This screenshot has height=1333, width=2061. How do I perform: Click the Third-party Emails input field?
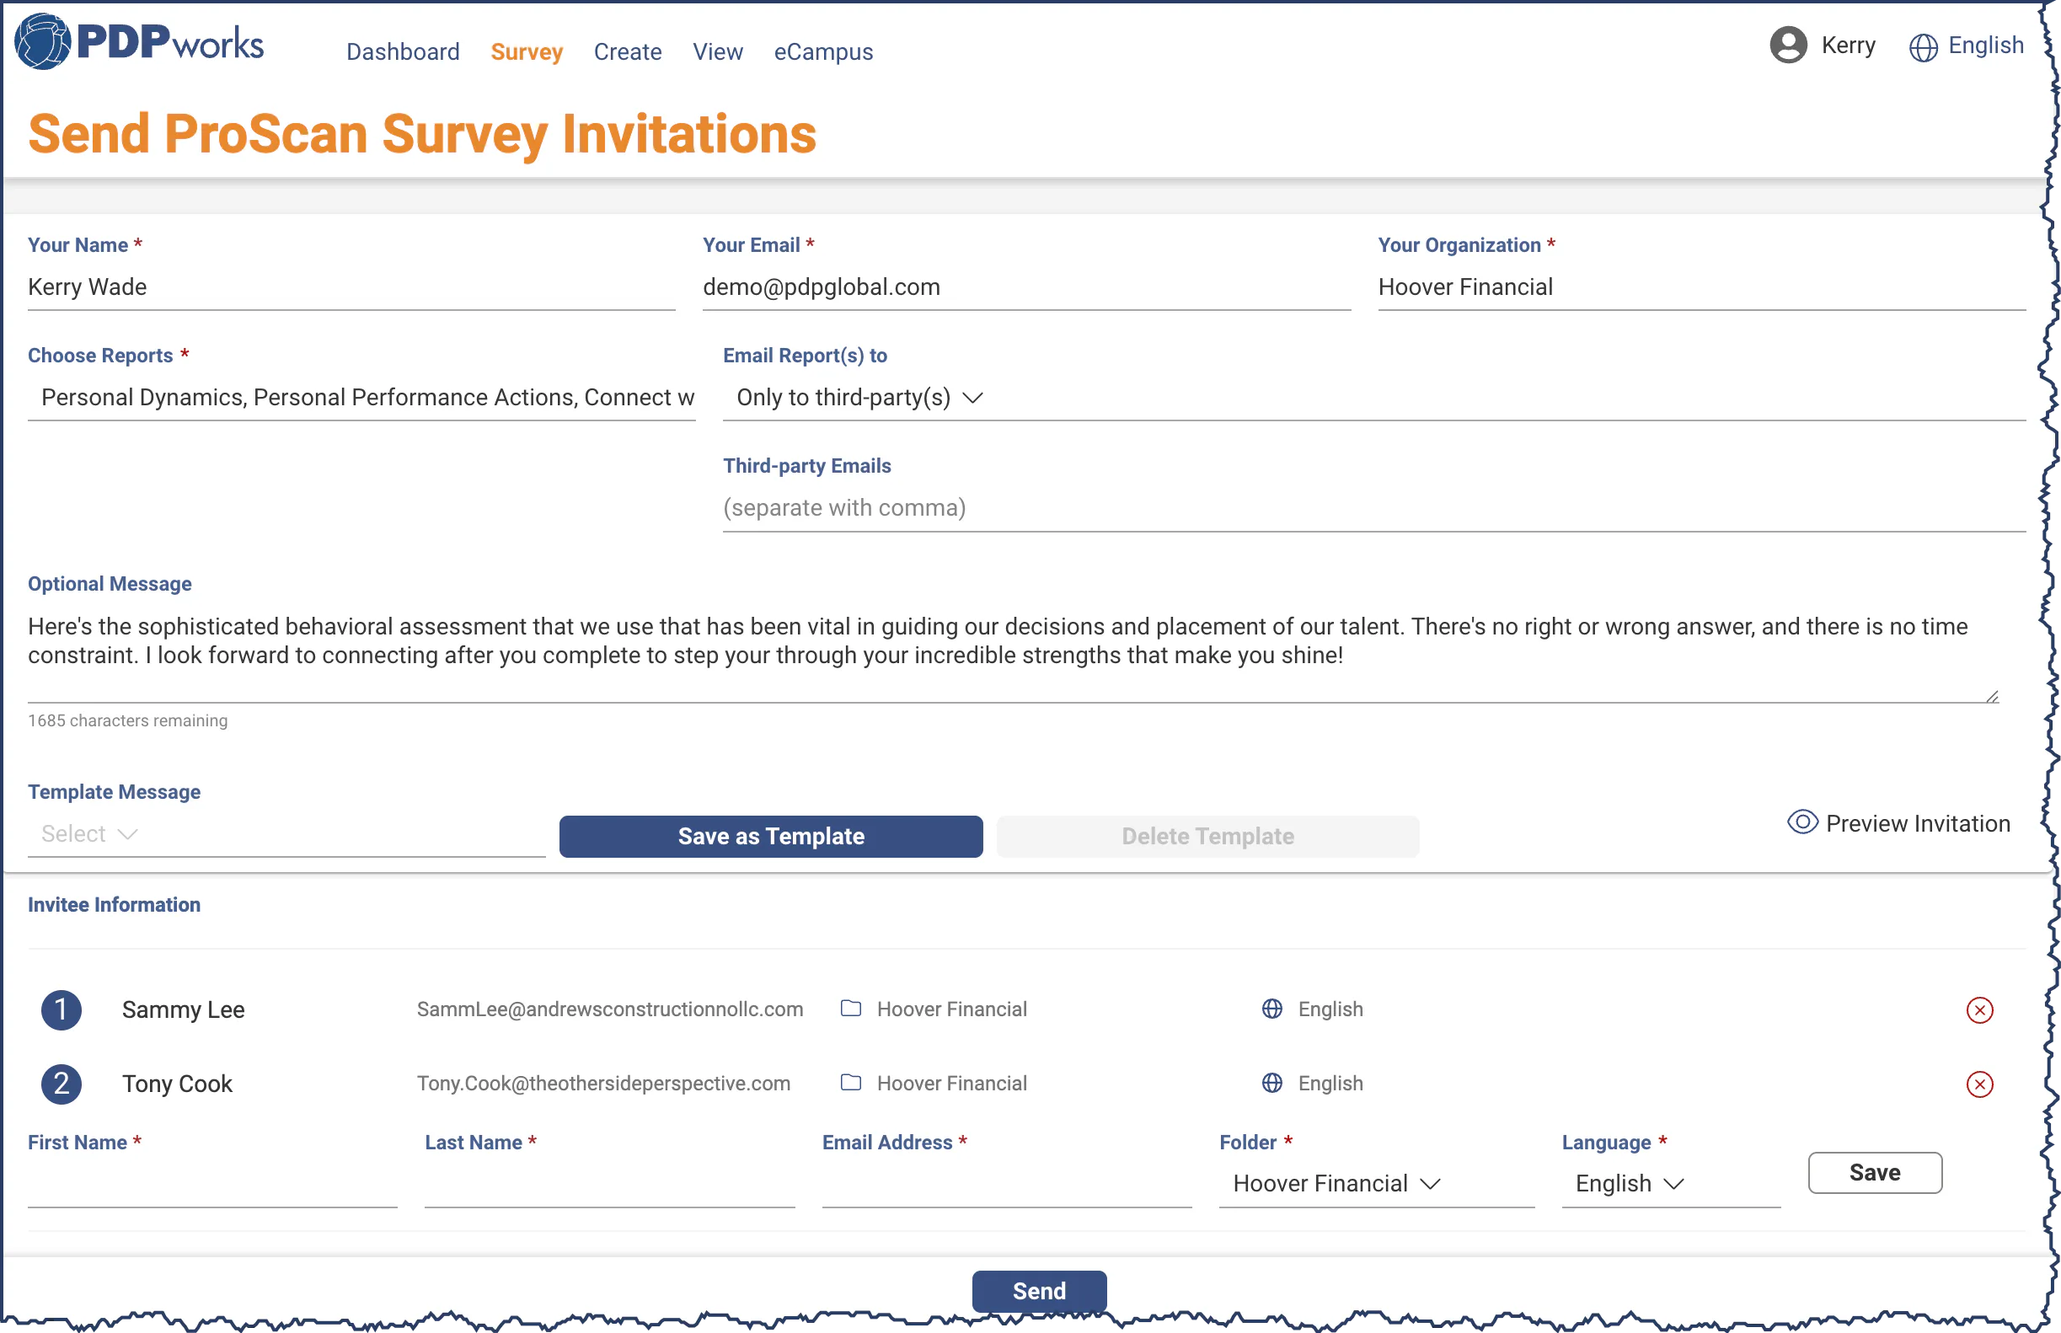point(1373,508)
